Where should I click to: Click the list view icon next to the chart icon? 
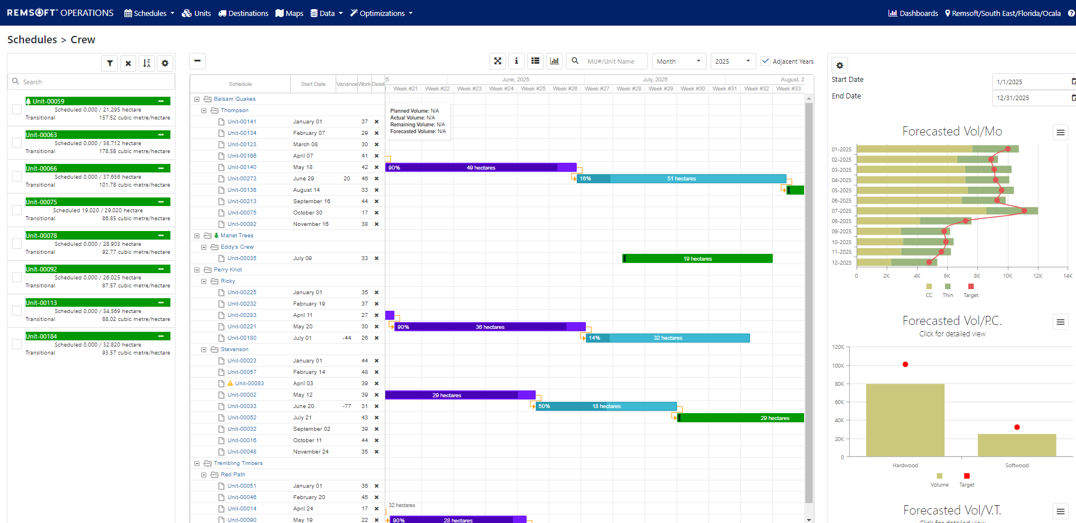[x=535, y=61]
